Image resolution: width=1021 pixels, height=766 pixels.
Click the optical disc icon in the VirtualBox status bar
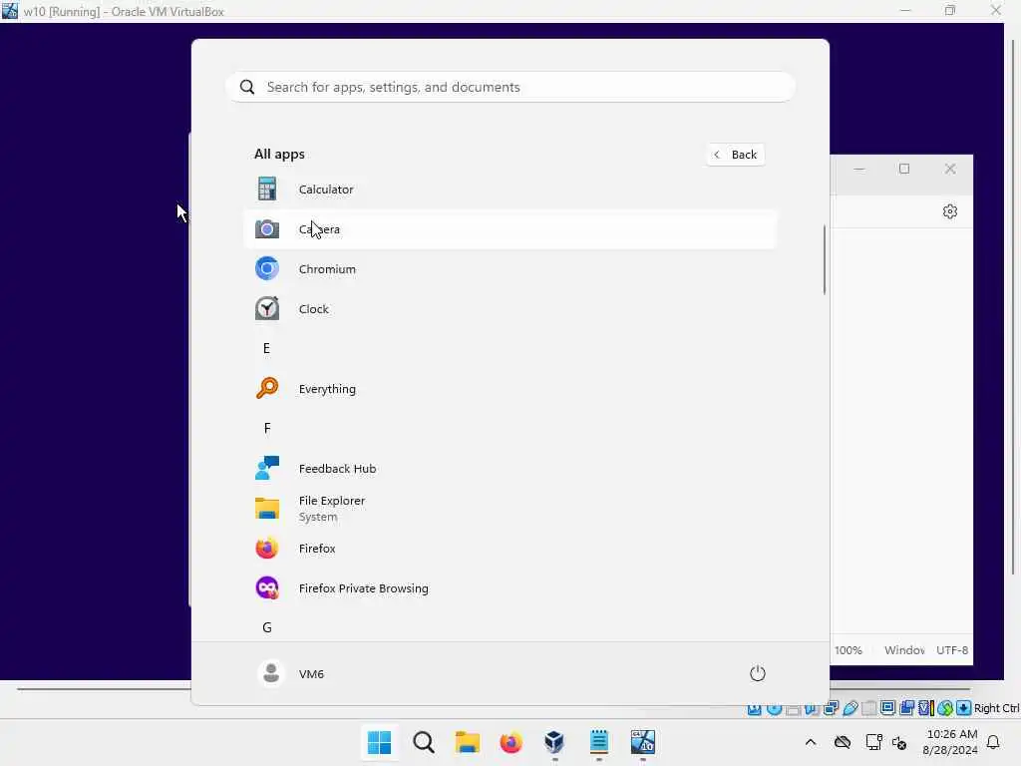click(774, 709)
